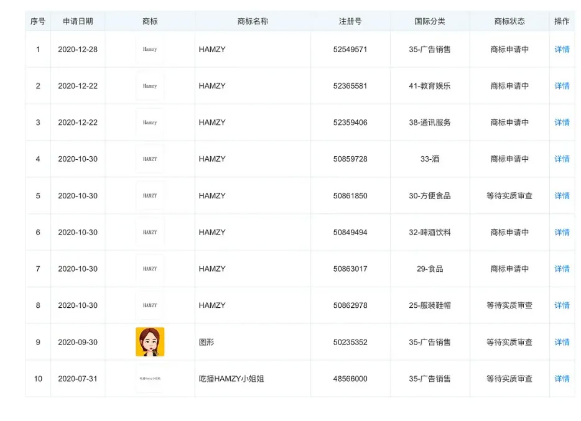Click the 商标状态 column header

coord(509,21)
